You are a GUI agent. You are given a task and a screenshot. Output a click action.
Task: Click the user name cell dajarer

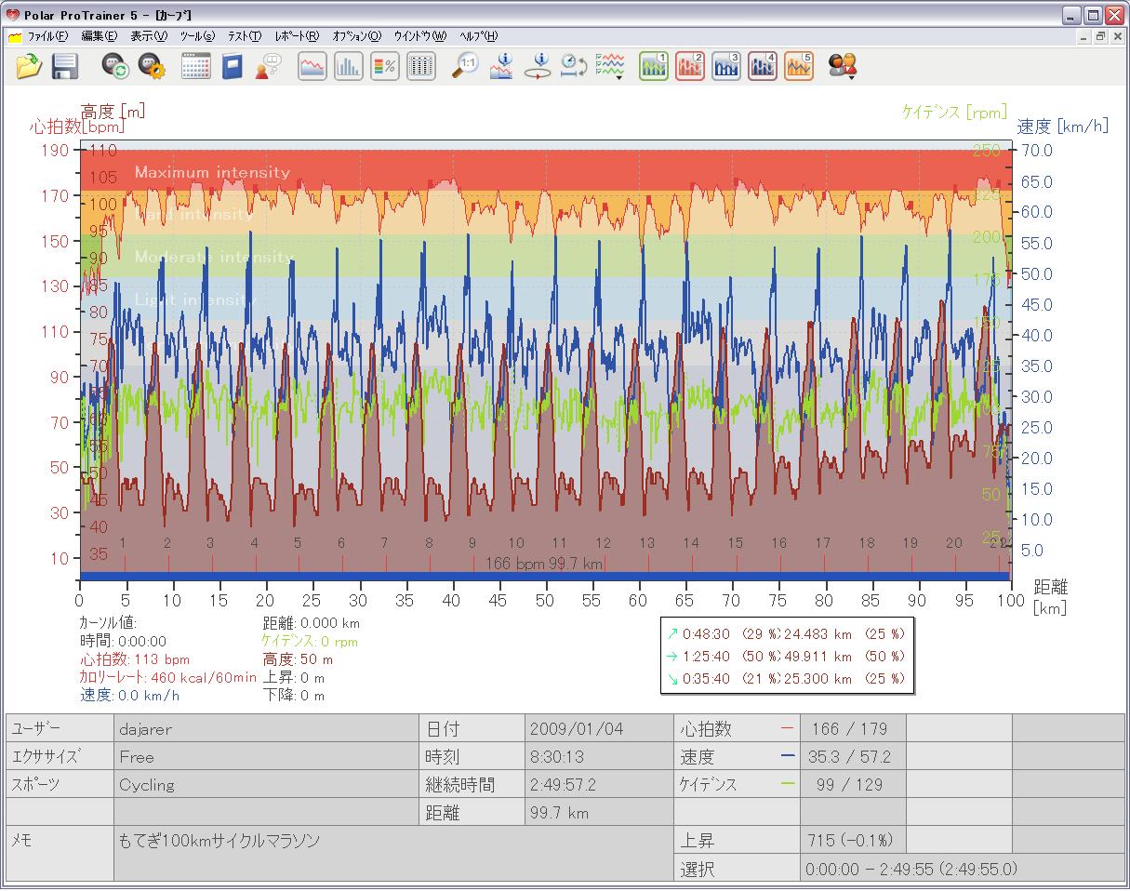coord(266,729)
